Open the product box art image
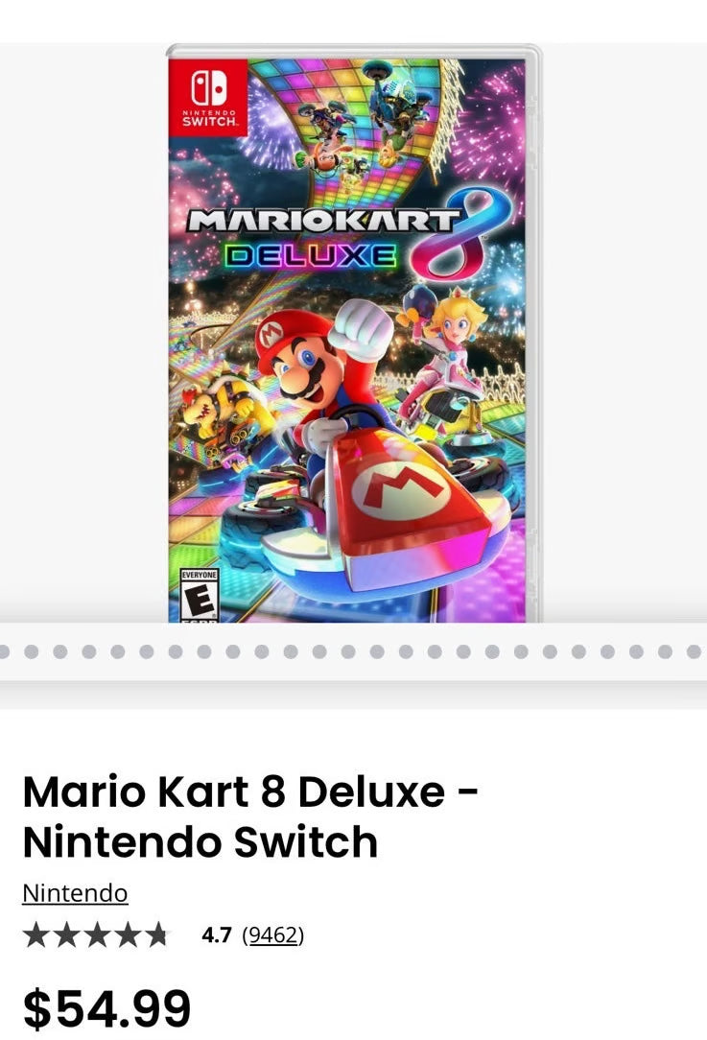Screen dimensions: 707x1040 (353, 333)
